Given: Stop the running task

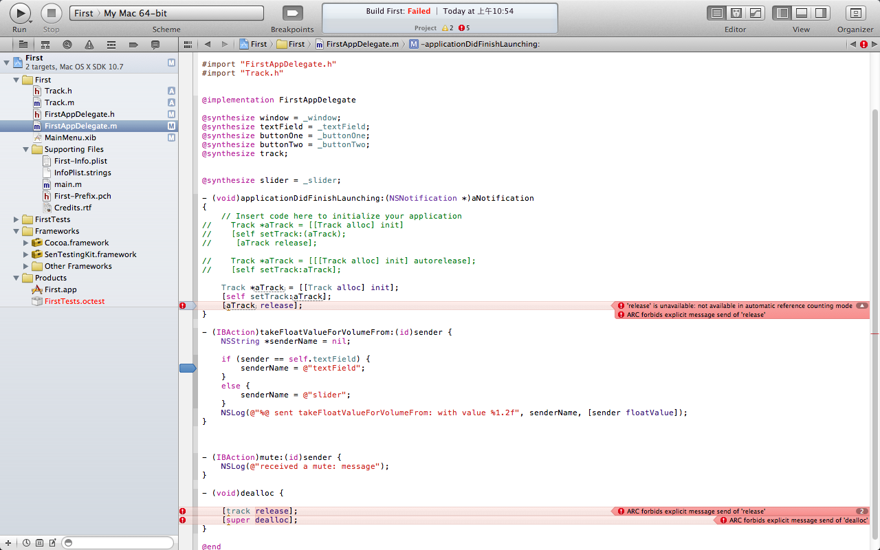Looking at the screenshot, I should coord(52,13).
